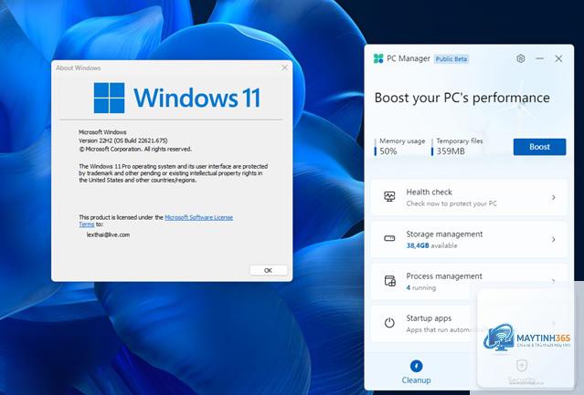Click the Public Beta badge
Viewport: 584px width, 395px height.
point(451,59)
